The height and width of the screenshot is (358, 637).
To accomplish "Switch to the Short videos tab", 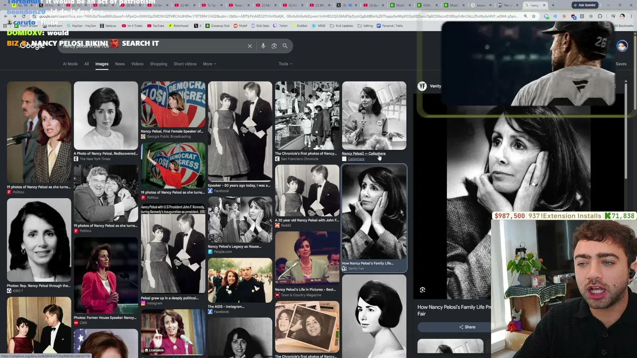I will [185, 64].
